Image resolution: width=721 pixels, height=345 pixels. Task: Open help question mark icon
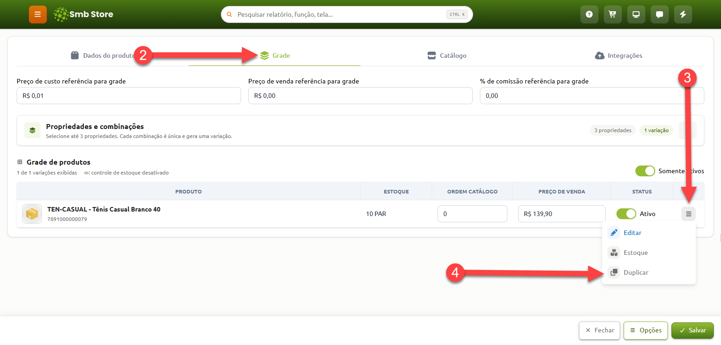pos(589,14)
